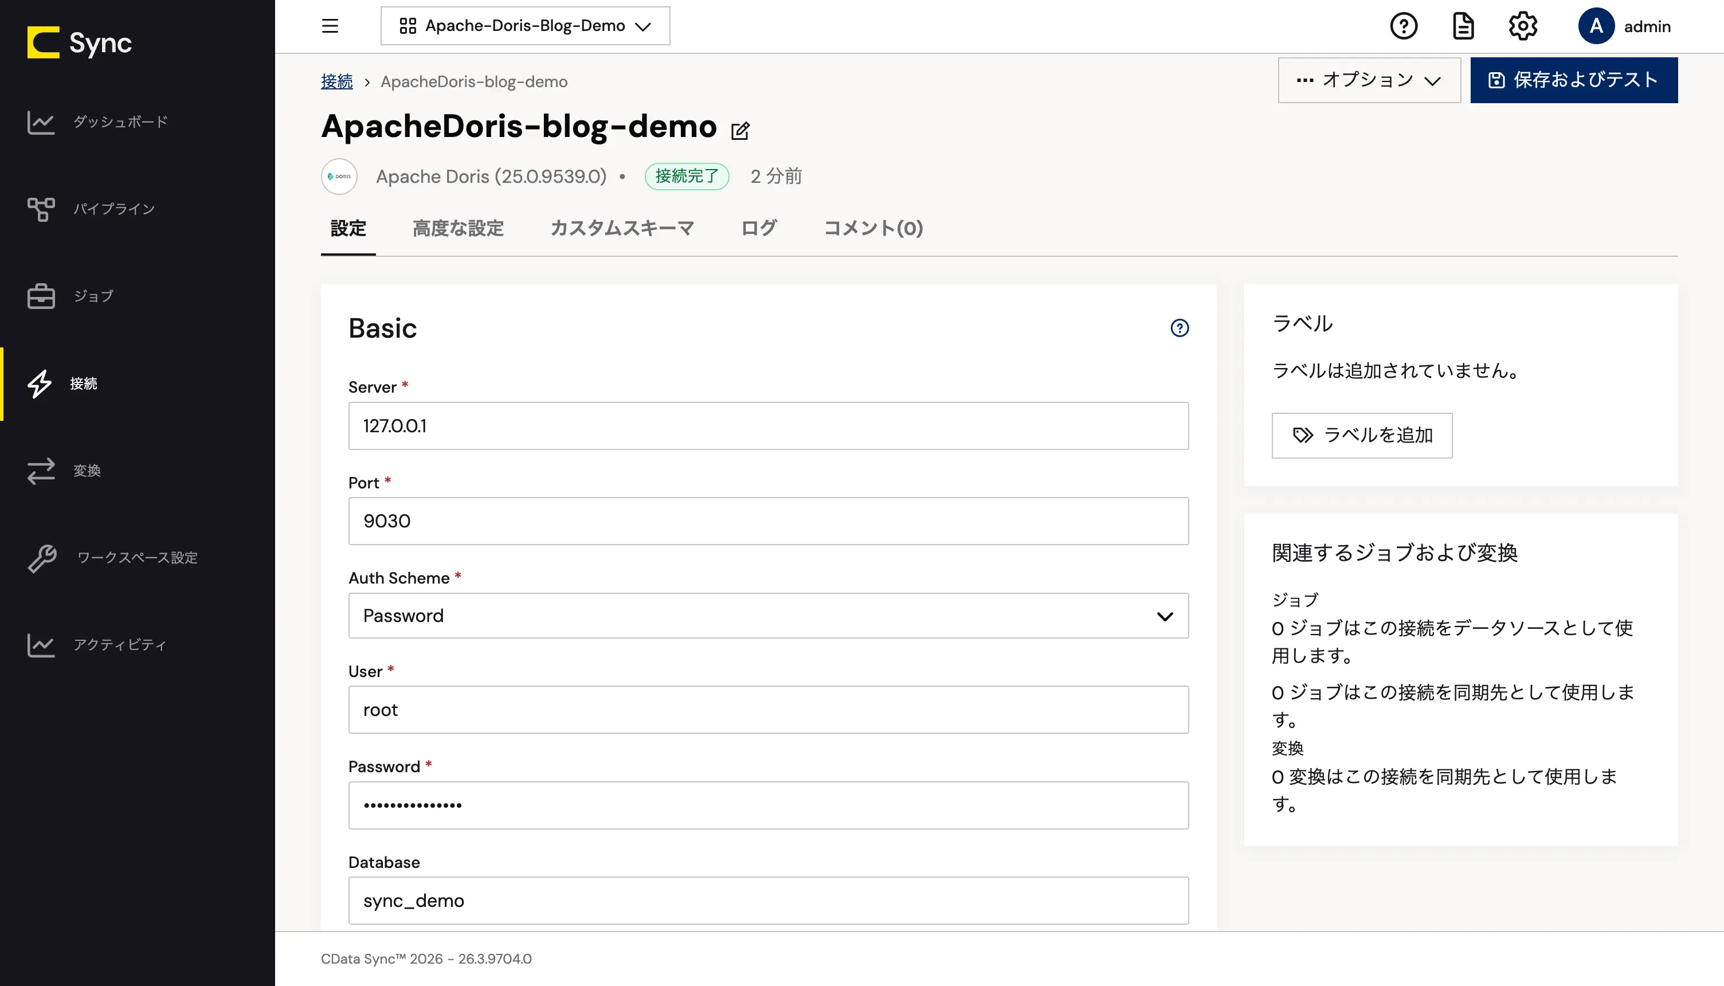Open the Auth Scheme Password dropdown

[768, 616]
